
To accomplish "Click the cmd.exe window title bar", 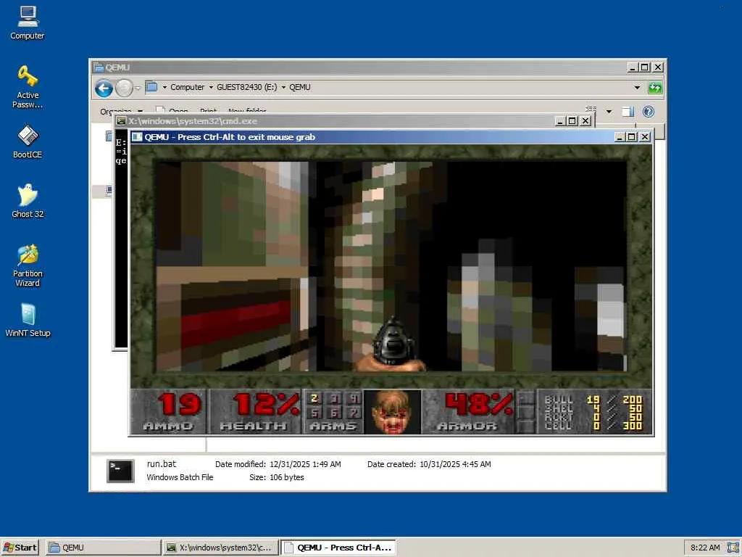I will [354, 121].
